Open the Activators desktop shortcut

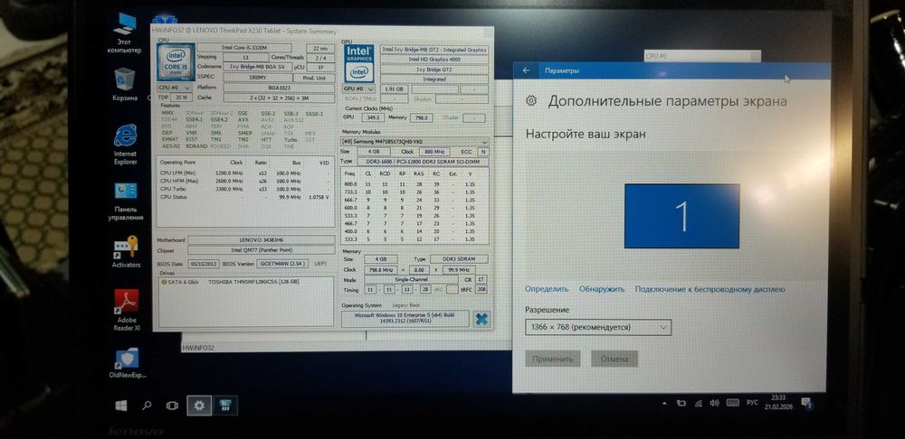[126, 252]
